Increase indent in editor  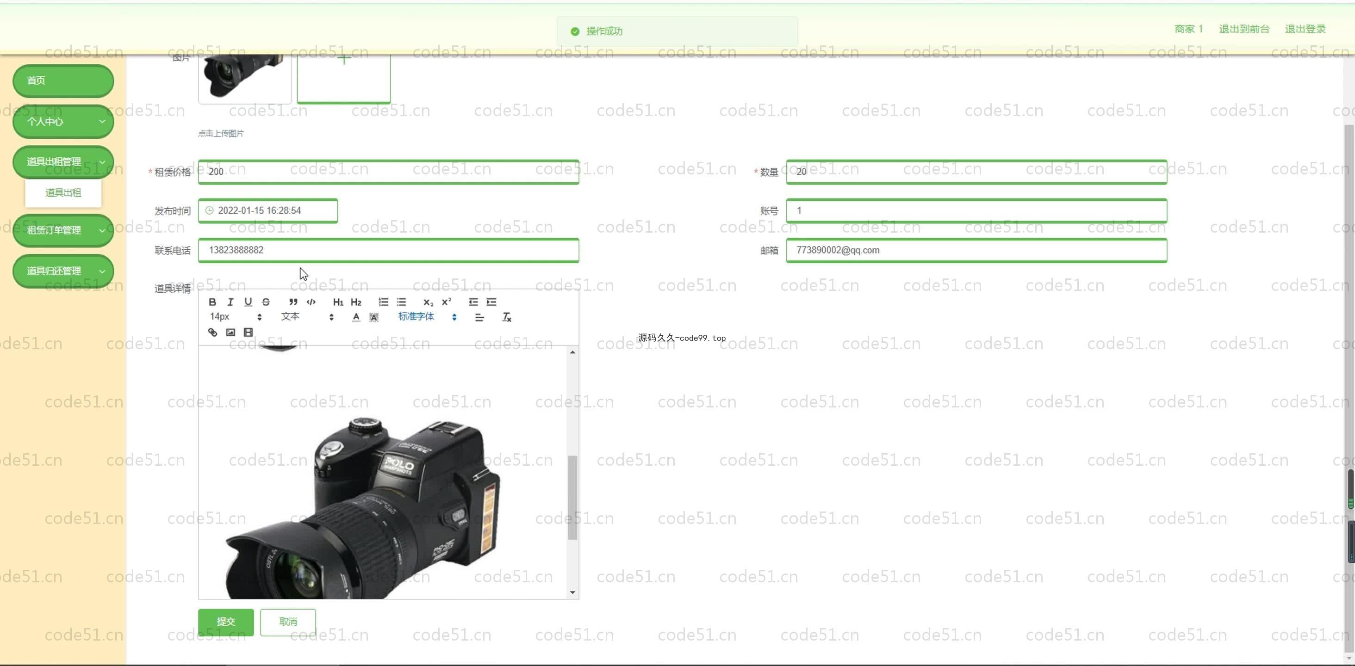point(491,302)
